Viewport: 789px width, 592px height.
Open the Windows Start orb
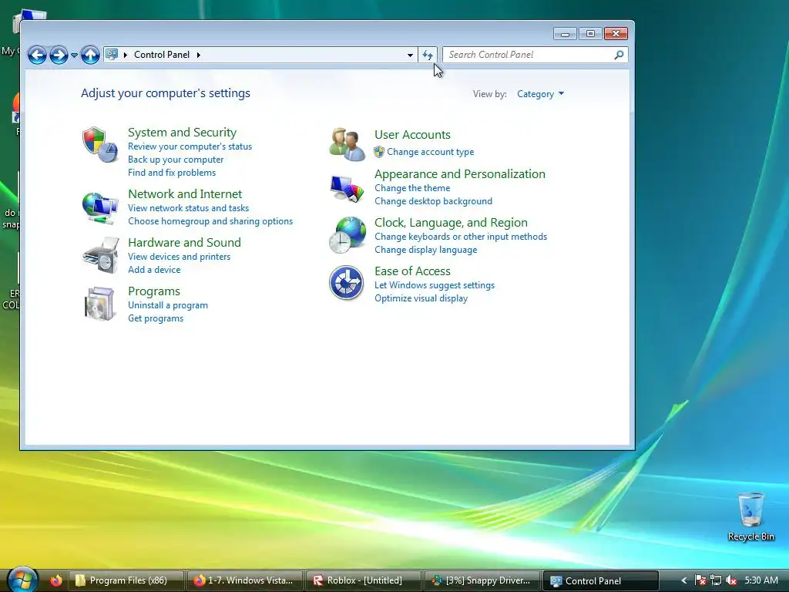(x=22, y=580)
